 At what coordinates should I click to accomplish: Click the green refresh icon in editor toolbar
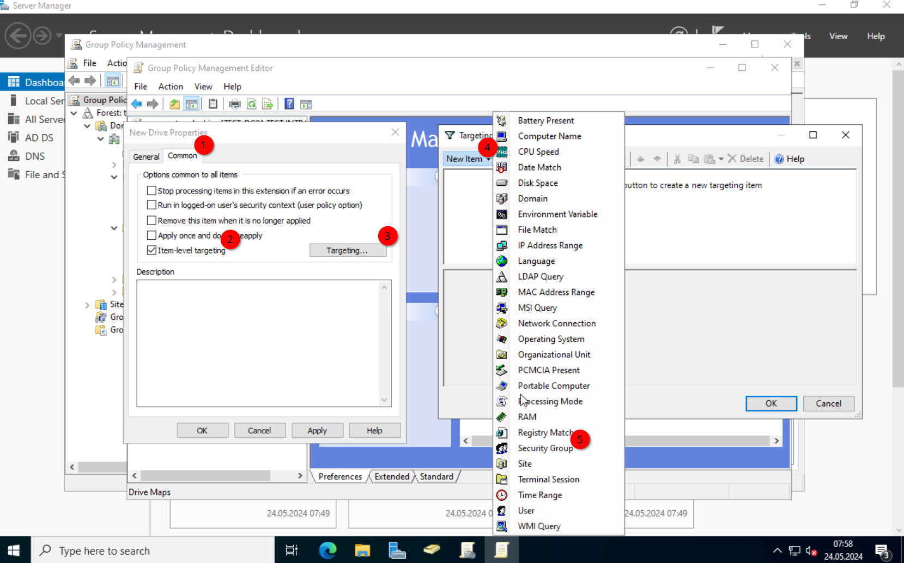(252, 104)
